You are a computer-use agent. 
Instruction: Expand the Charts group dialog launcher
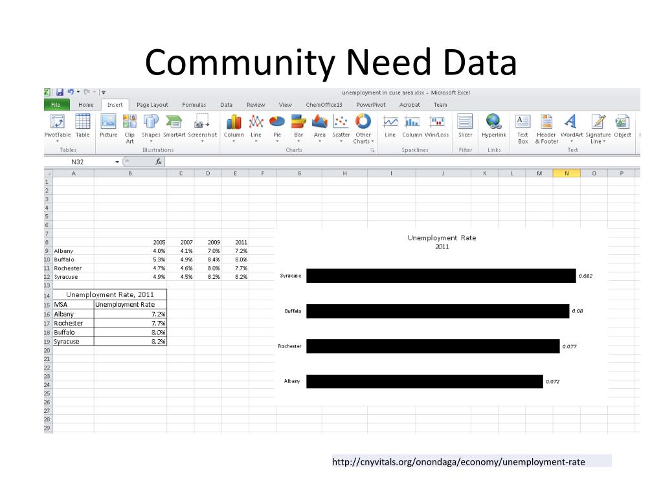coord(372,150)
